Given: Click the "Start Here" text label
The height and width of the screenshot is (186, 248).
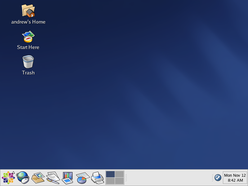Looking at the screenshot, I should tap(28, 47).
